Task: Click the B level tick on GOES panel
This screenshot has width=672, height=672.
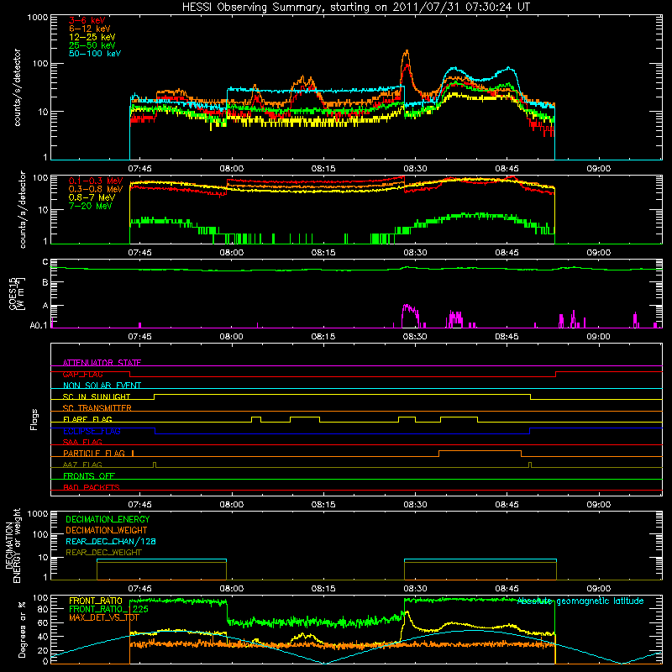Action: pyautogui.click(x=45, y=282)
